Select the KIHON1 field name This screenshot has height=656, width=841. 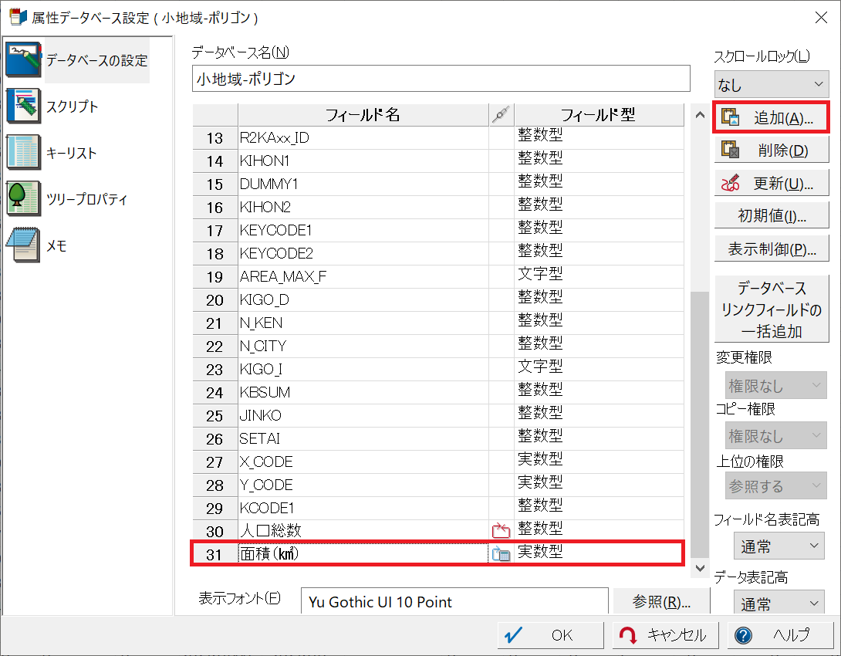[x=265, y=161]
